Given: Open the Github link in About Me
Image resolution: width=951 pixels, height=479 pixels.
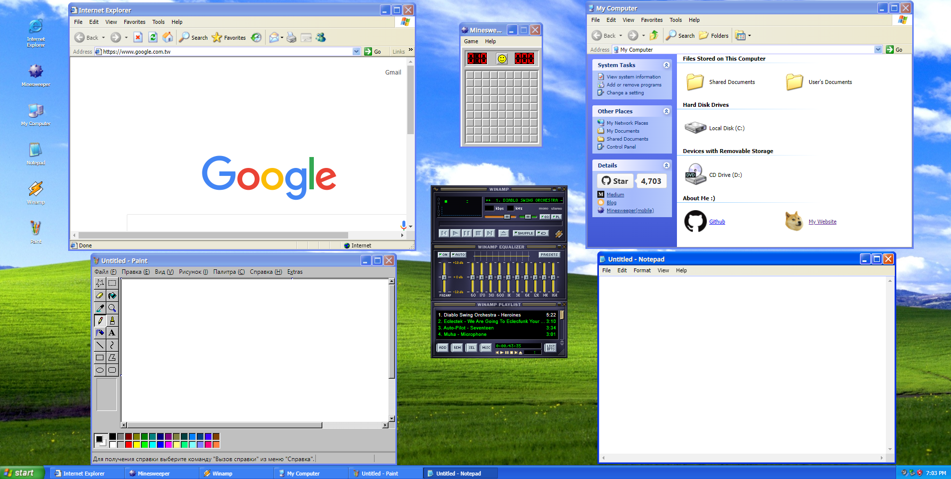Looking at the screenshot, I should tap(717, 222).
